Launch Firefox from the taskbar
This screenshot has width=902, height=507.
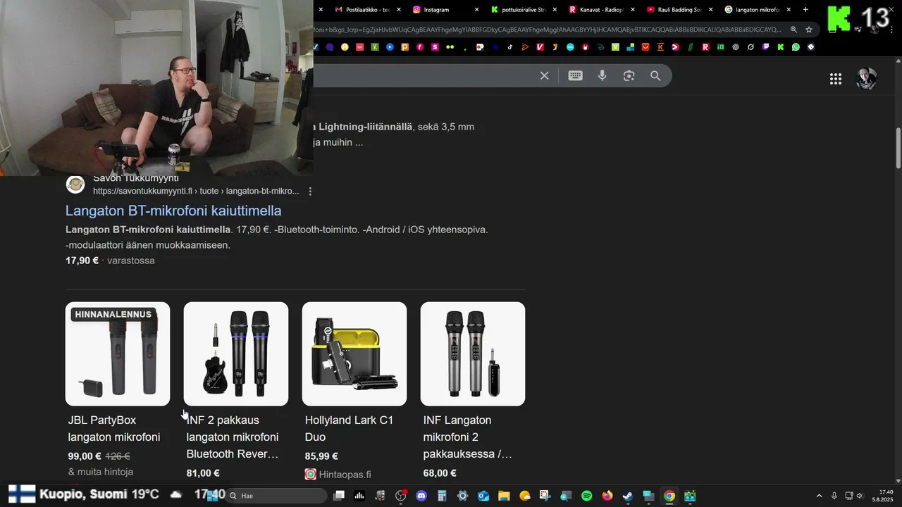click(607, 496)
